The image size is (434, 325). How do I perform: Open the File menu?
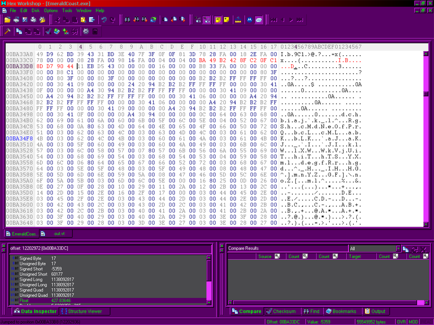(13, 11)
